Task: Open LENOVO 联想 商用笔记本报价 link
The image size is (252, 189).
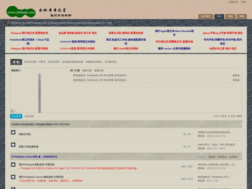Action: click(78, 42)
